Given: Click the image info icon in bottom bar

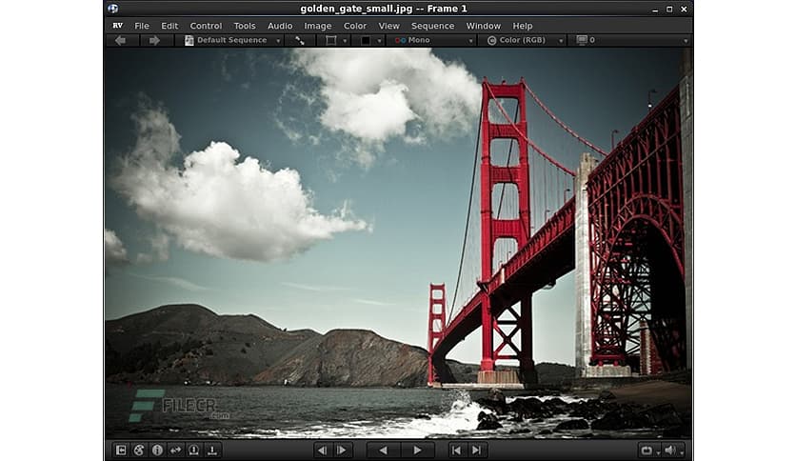Looking at the screenshot, I should [x=157, y=450].
